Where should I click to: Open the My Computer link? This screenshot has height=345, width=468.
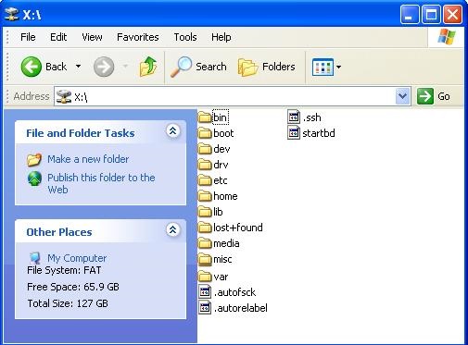[77, 258]
